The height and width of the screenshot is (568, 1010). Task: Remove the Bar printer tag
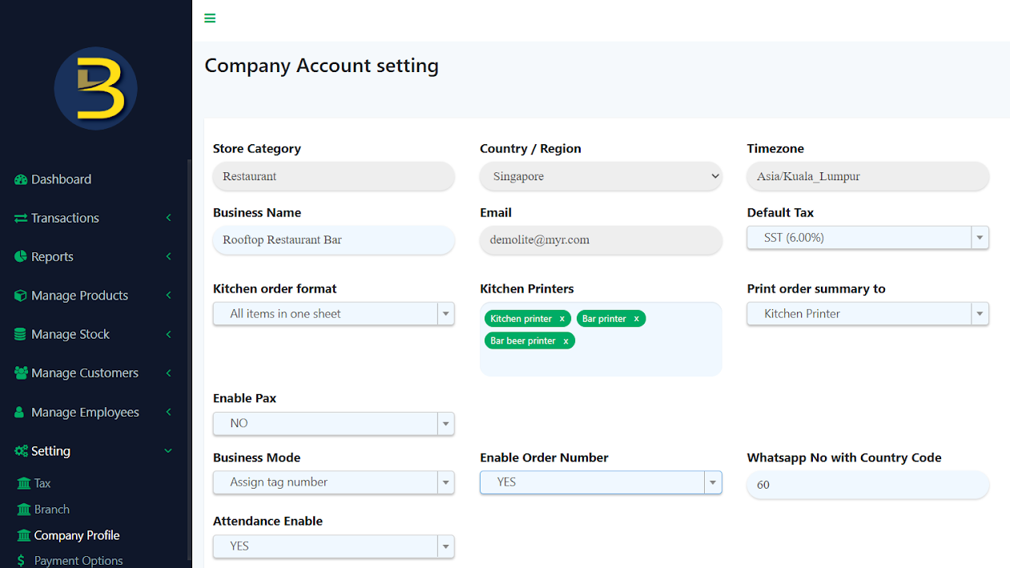click(637, 319)
